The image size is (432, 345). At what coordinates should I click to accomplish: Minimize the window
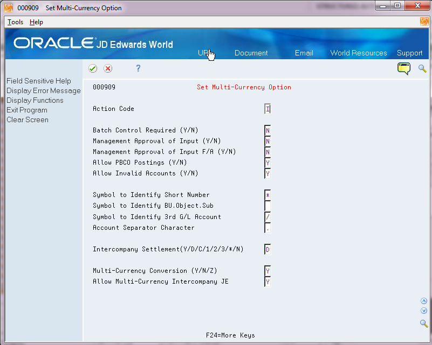(x=383, y=6)
